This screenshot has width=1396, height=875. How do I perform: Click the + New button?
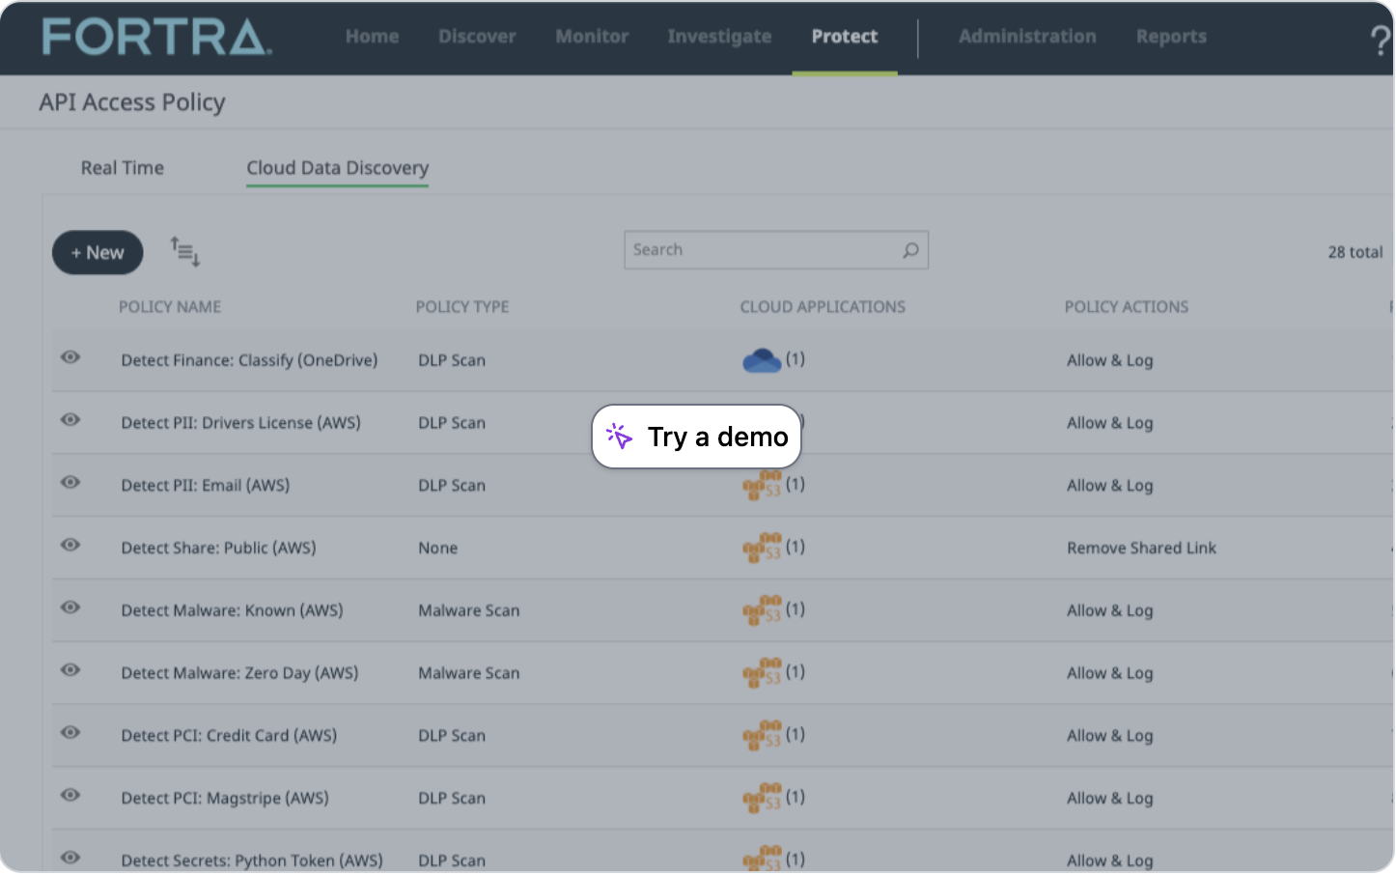point(98,253)
